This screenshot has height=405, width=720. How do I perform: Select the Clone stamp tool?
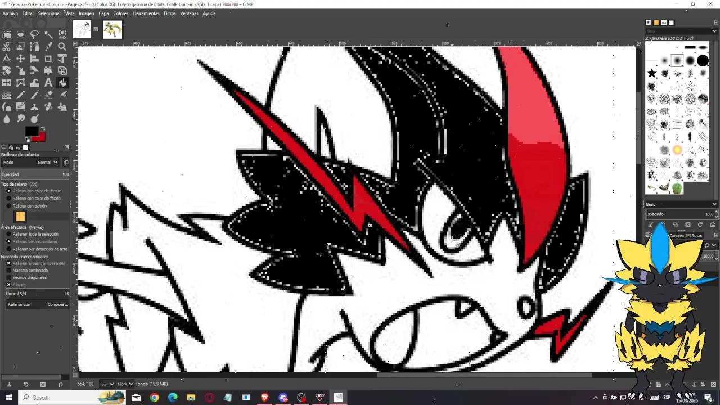point(34,106)
